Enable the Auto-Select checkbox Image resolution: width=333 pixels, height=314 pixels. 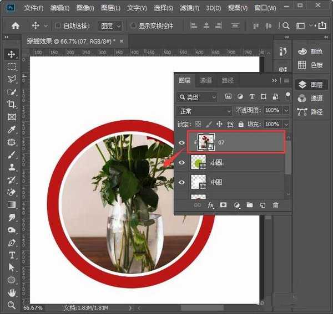tap(58, 26)
